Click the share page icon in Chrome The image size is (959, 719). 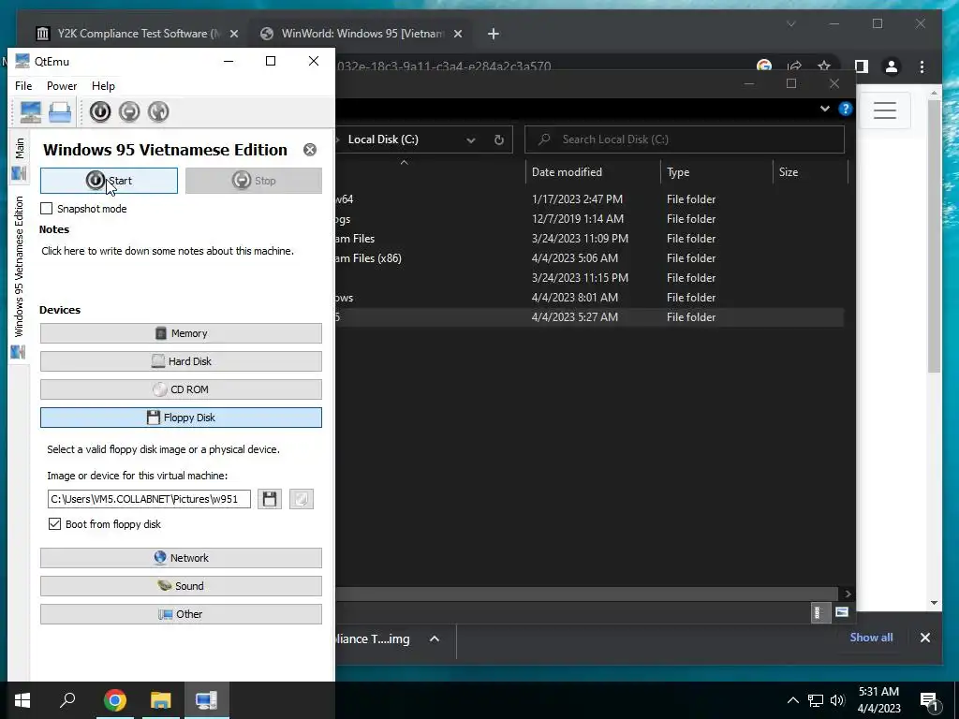pos(794,66)
